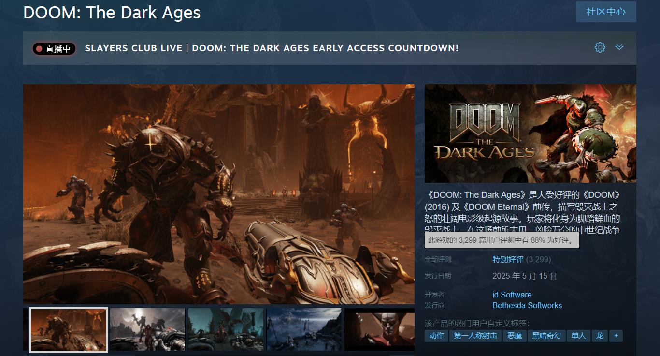The image size is (660, 356).
Task: Click the red 直播中 live badge
Action: click(x=54, y=49)
